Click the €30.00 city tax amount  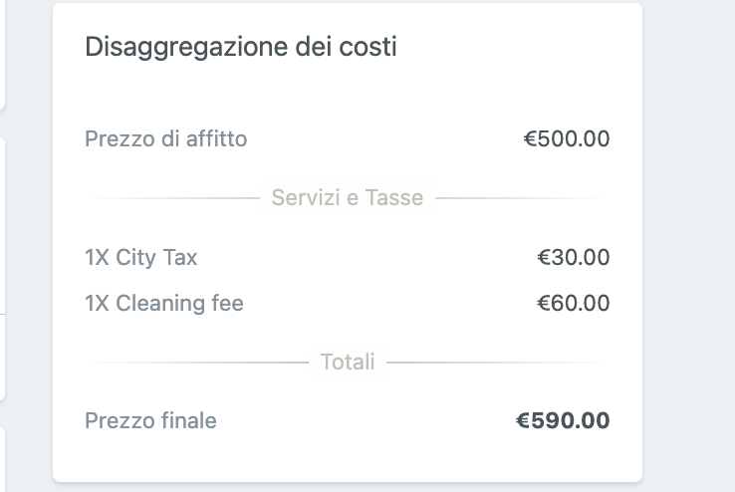tap(573, 258)
